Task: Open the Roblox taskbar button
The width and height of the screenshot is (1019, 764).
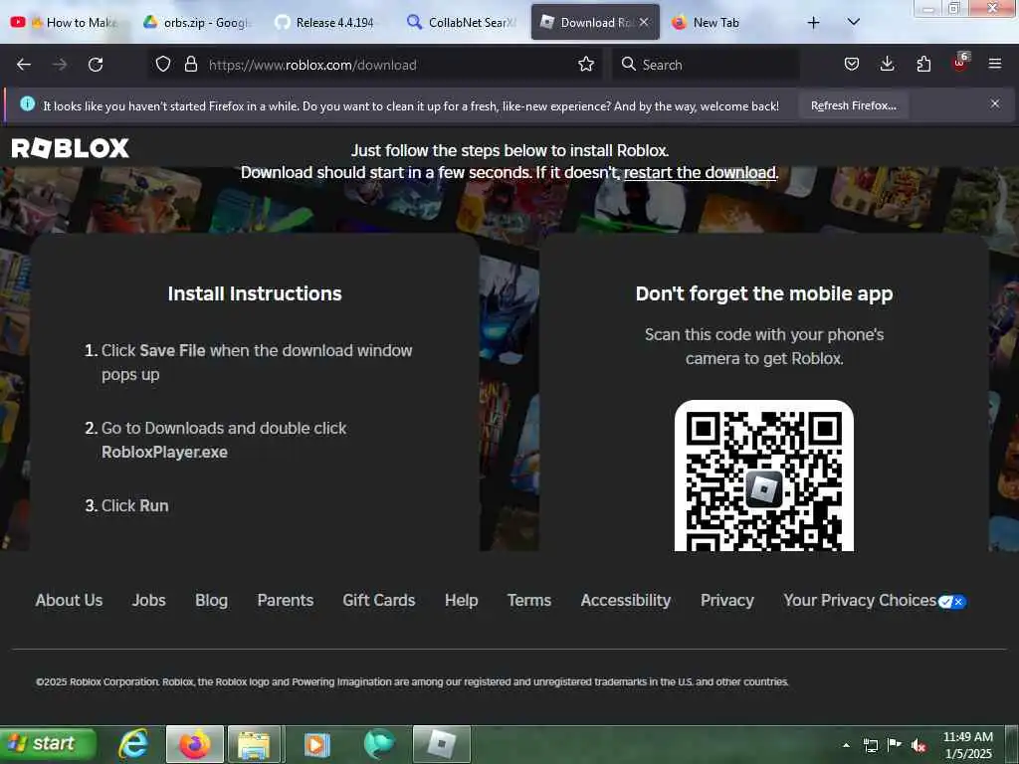Action: [441, 744]
